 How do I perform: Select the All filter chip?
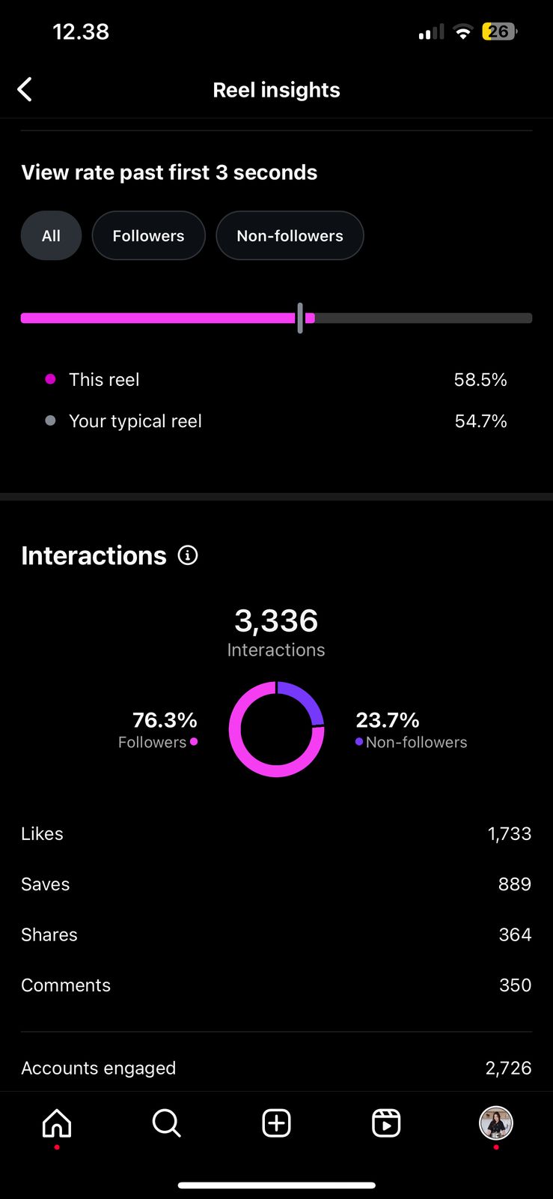(51, 236)
